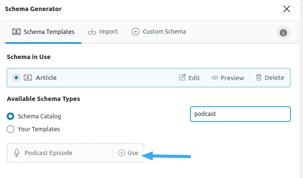Select the Podcast Episode text label
Viewport: 303px width, 178px height.
click(x=49, y=153)
